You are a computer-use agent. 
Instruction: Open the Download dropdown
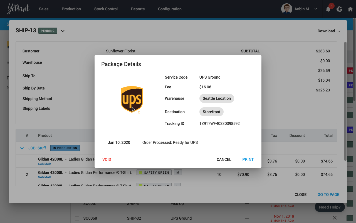[x=329, y=31]
